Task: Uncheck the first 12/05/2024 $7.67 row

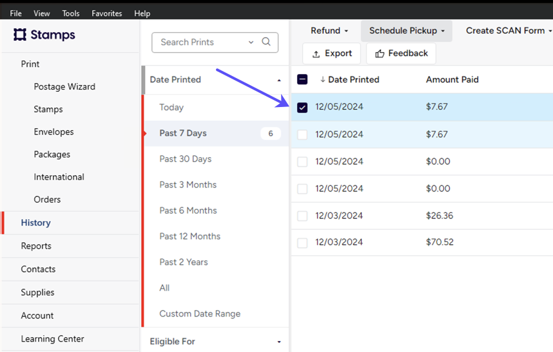Action: pyautogui.click(x=302, y=107)
